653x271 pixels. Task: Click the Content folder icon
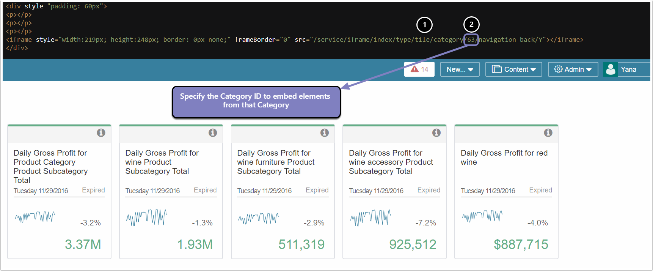pos(496,69)
